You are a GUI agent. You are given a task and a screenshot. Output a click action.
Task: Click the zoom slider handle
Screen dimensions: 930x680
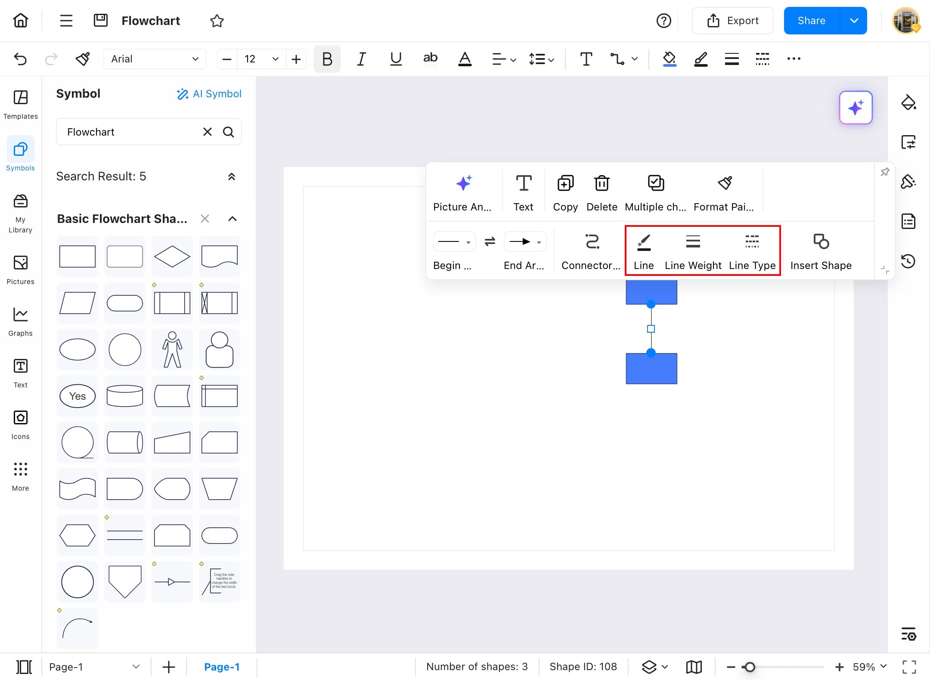pyautogui.click(x=750, y=667)
